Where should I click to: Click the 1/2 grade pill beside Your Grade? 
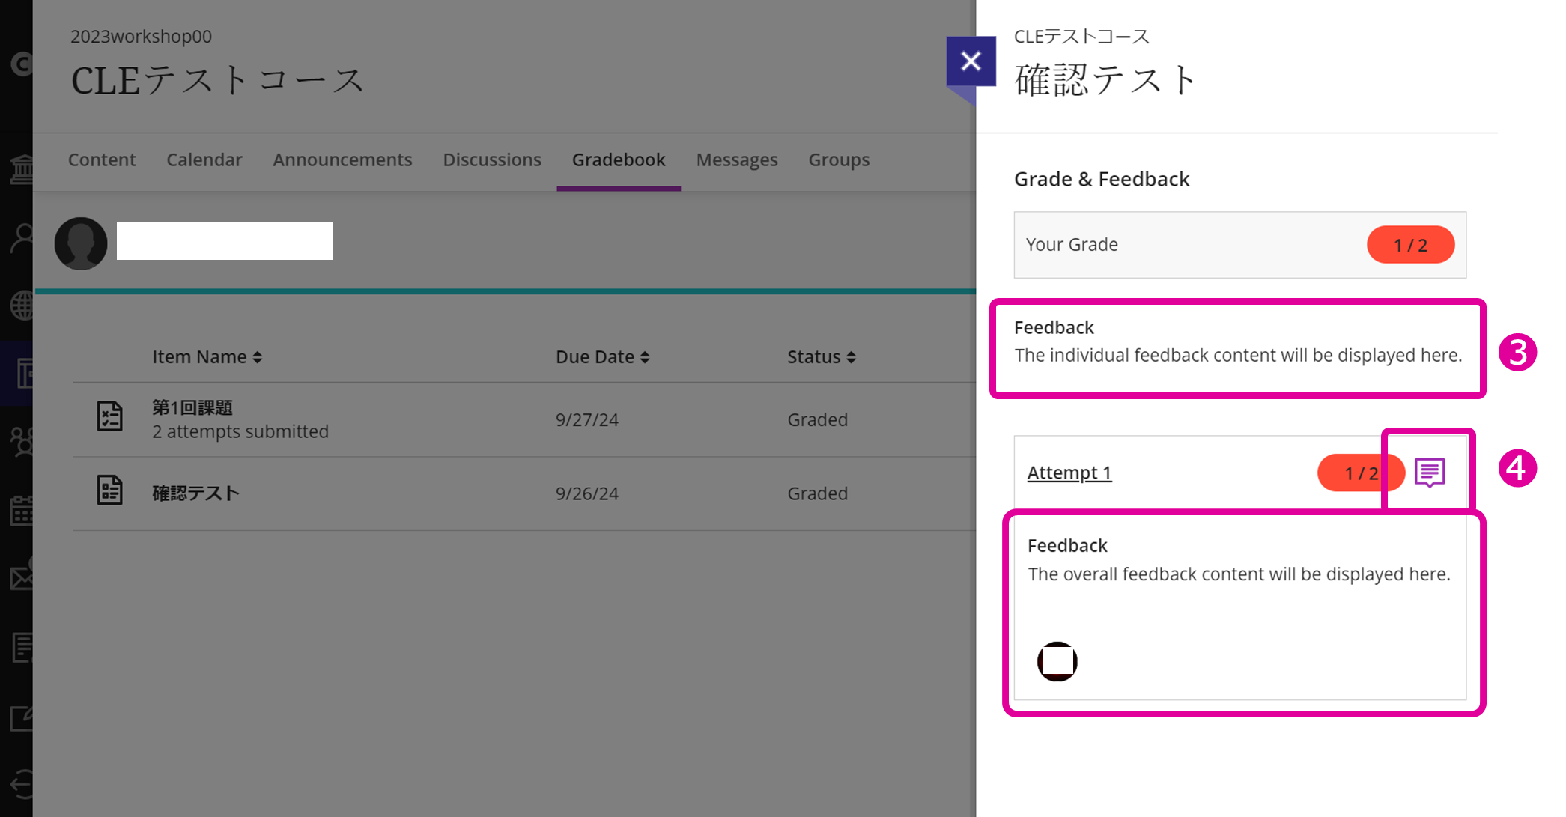pos(1410,244)
